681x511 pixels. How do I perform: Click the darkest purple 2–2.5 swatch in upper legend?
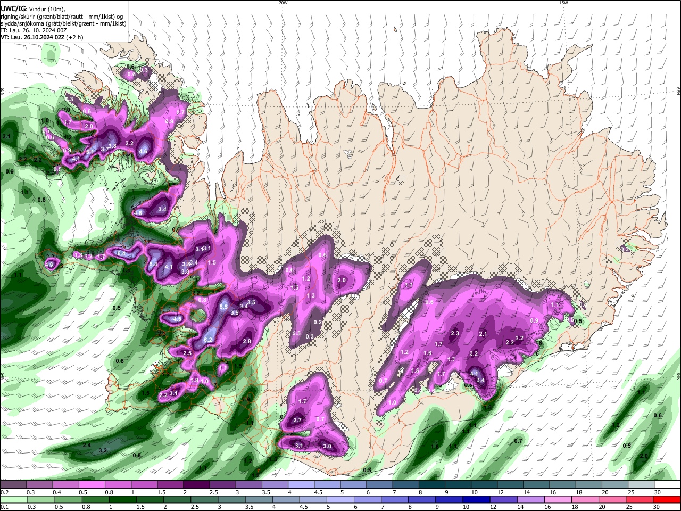(196, 485)
